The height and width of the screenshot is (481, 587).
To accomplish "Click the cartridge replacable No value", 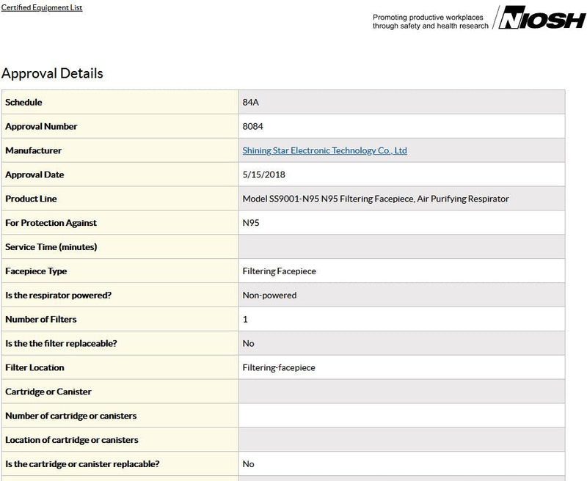I will click(x=248, y=464).
